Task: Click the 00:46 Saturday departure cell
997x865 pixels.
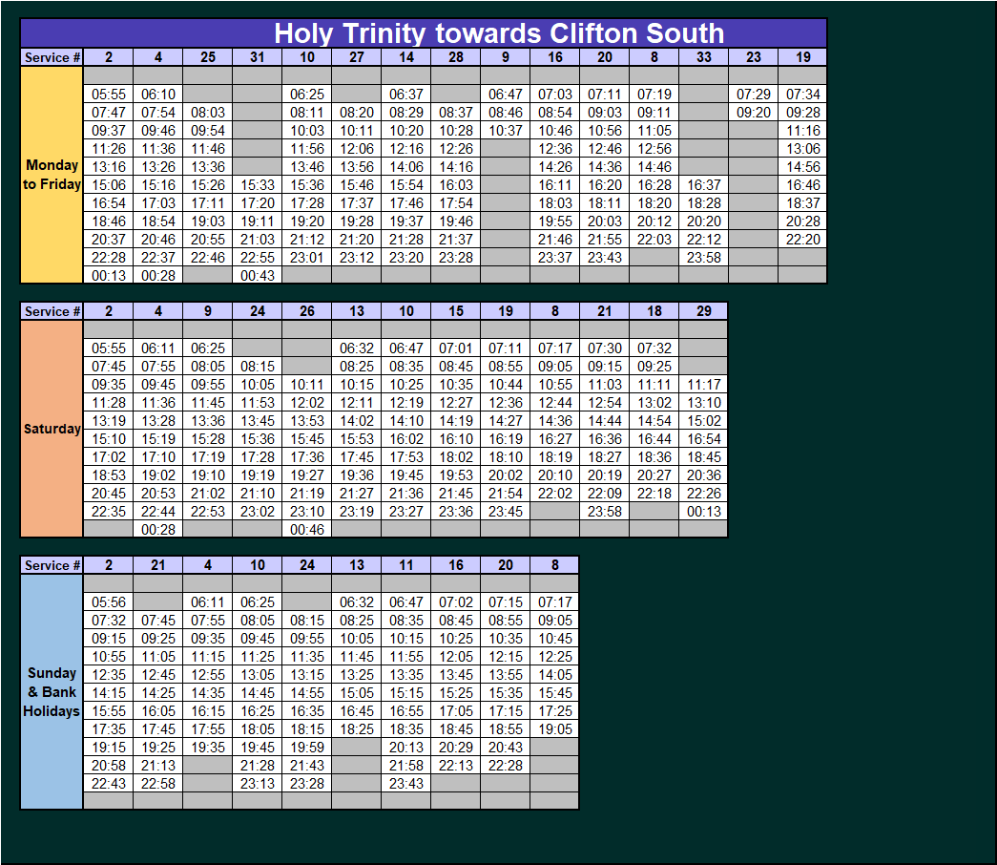Action: pos(307,530)
